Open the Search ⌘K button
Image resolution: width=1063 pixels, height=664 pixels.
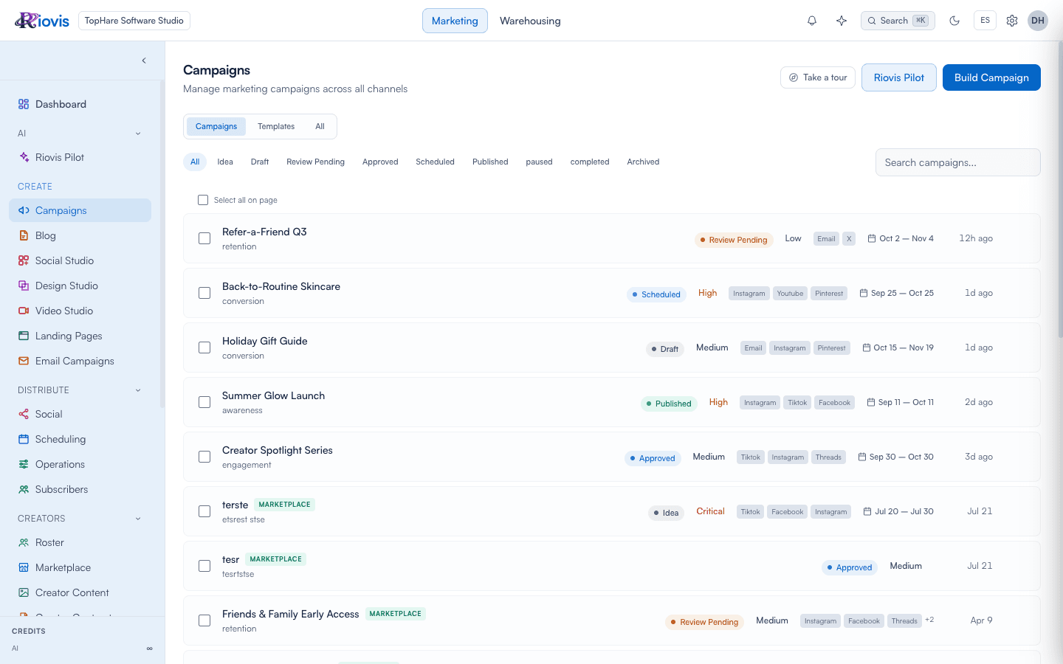898,21
